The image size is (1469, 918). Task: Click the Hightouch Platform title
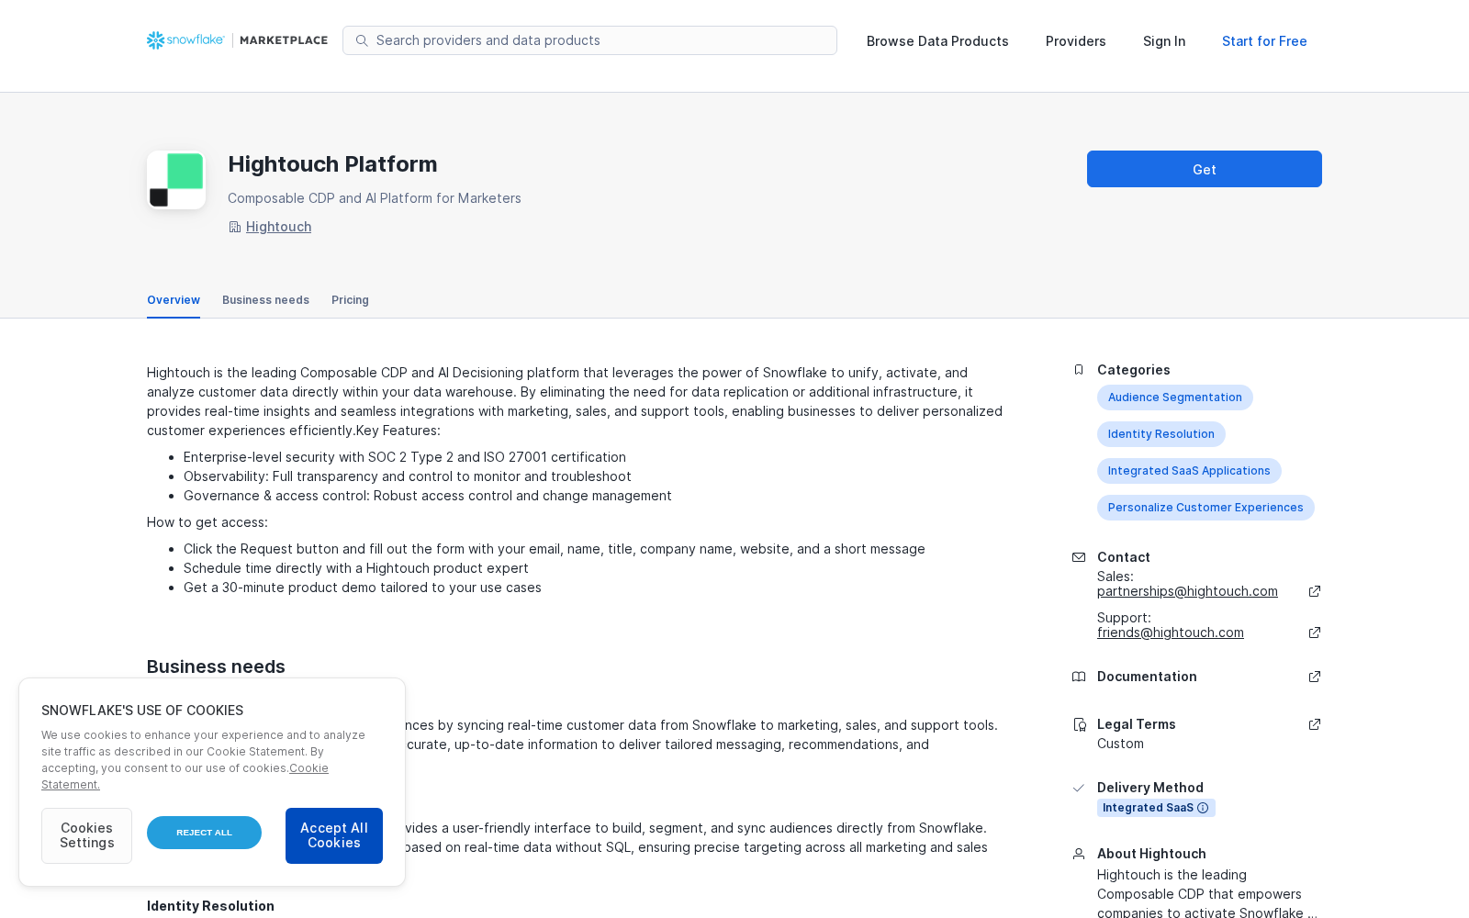coord(332,164)
